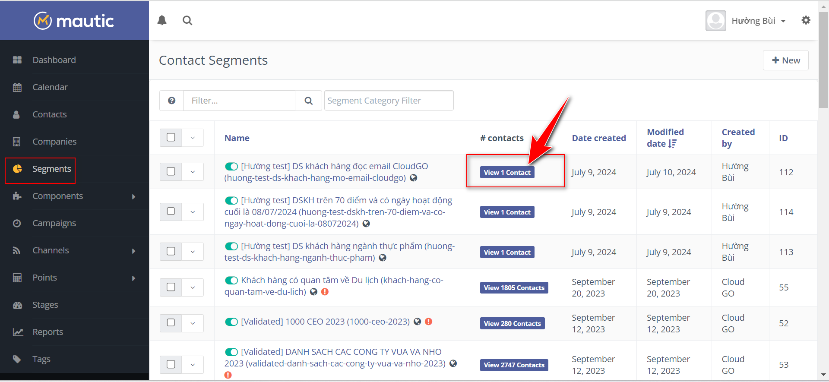Click the page vertical scrollbar
829x382 pixels.
[x=823, y=60]
